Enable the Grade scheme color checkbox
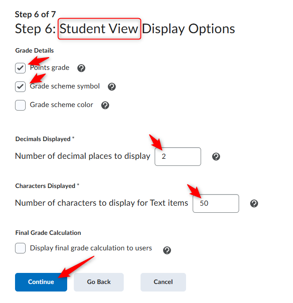The image size is (293, 303). click(x=20, y=105)
